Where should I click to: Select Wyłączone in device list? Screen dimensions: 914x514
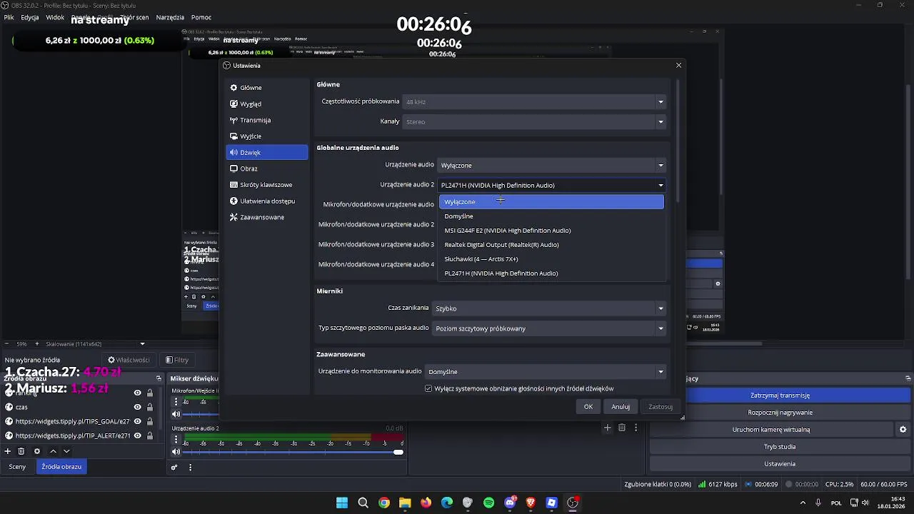[x=551, y=202]
